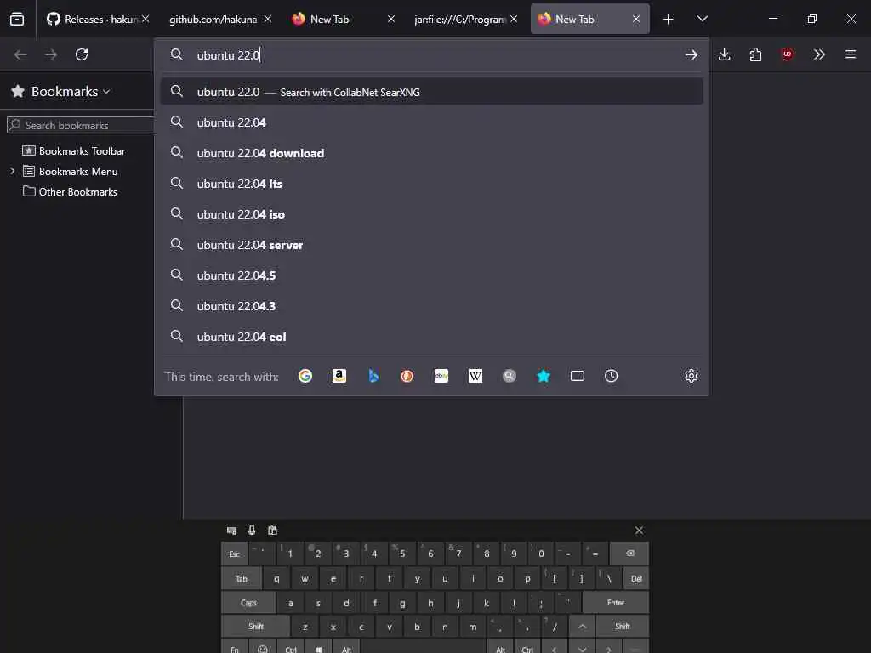Viewport: 871px width, 653px height.
Task: Choose the 'ubuntu 22.04' suggestion
Action: [431, 122]
